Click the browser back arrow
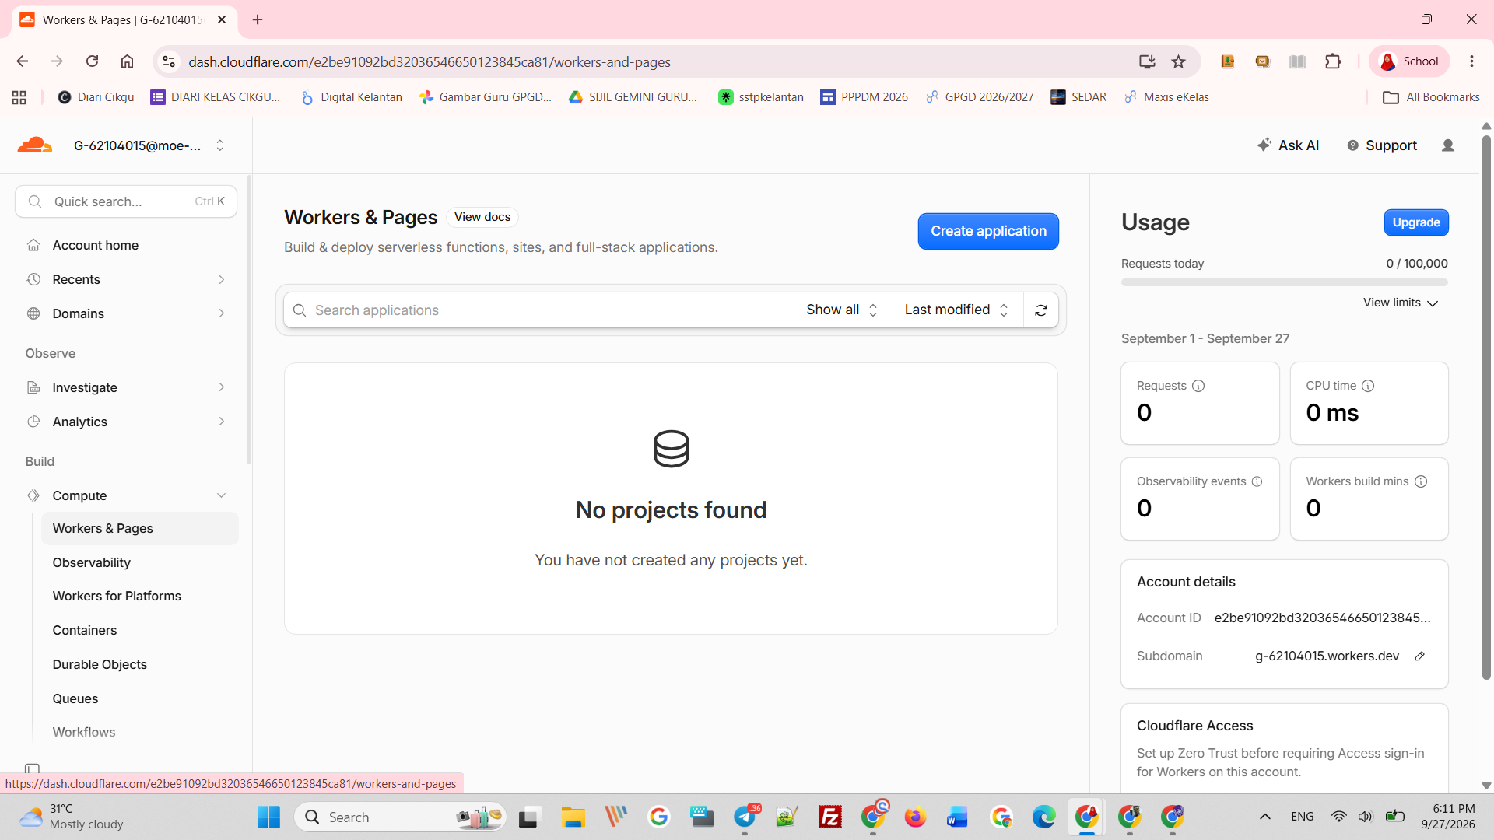 (23, 61)
